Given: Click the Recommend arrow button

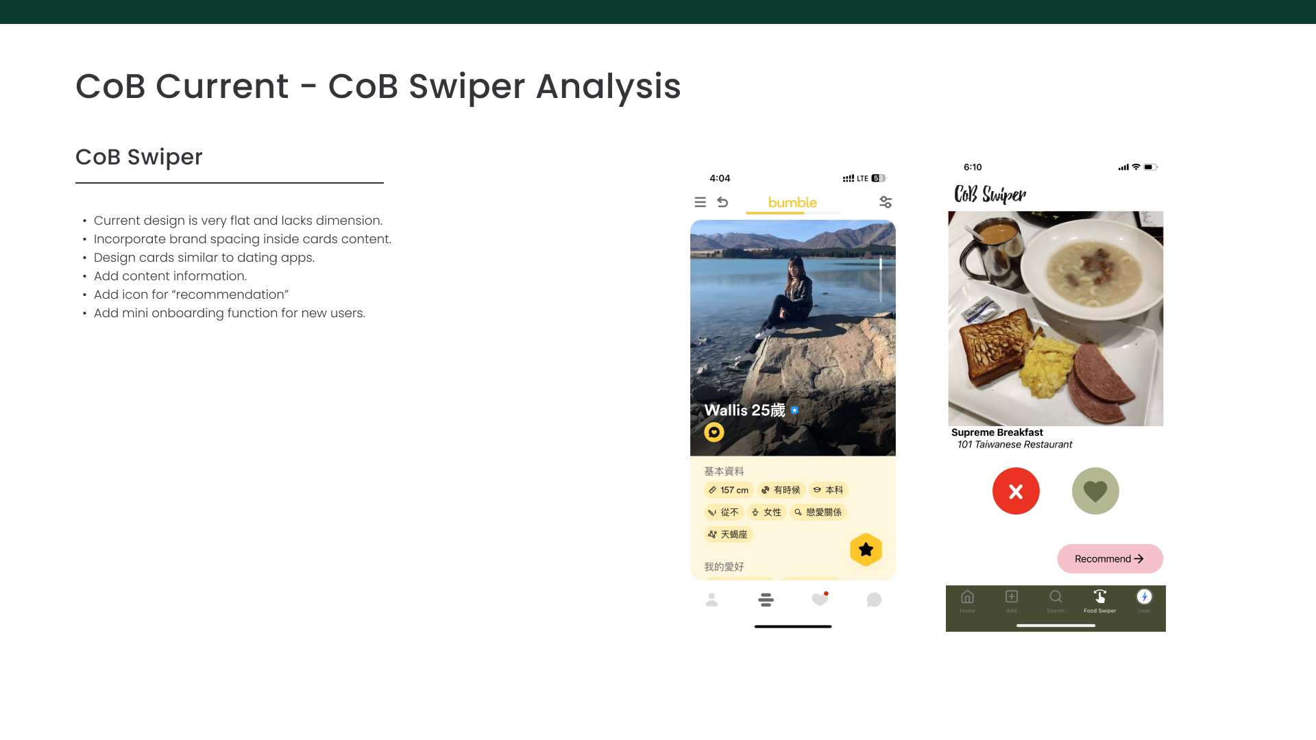Looking at the screenshot, I should click(1110, 558).
